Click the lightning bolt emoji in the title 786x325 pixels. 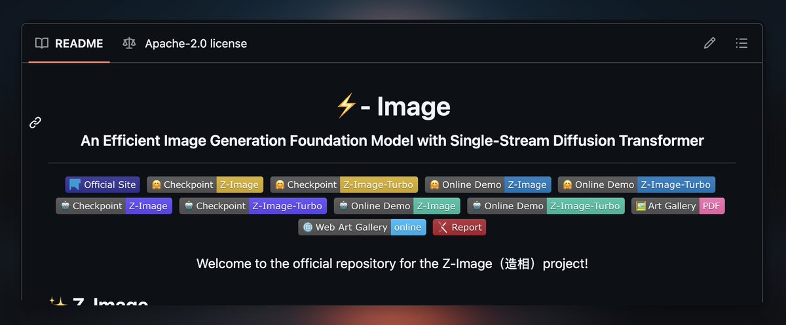pyautogui.click(x=346, y=106)
